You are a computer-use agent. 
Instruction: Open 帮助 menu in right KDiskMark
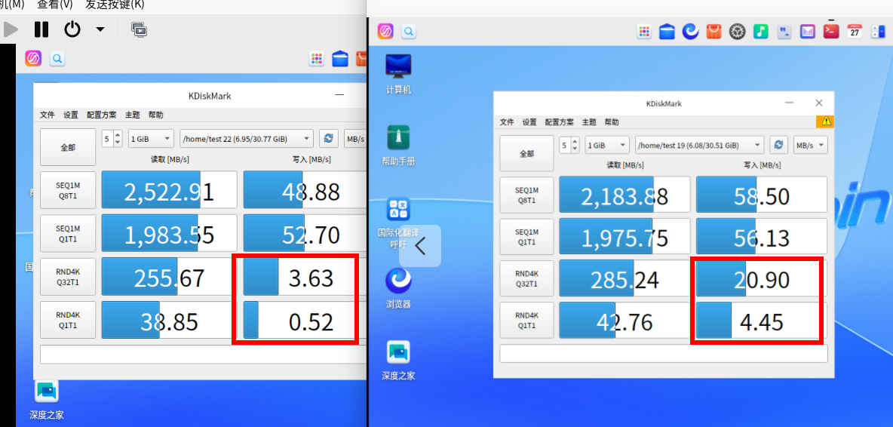tap(612, 121)
